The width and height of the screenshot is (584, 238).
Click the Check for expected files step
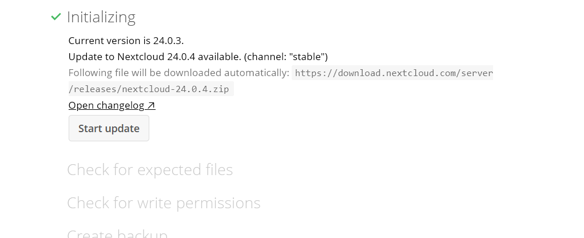point(150,170)
